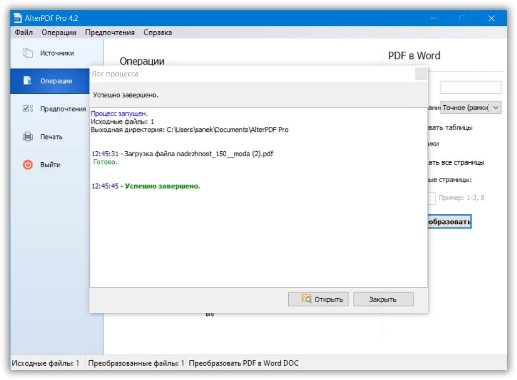Image resolution: width=517 pixels, height=380 pixels.
Task: Click the Print (Печать) printer icon
Action: (28, 136)
